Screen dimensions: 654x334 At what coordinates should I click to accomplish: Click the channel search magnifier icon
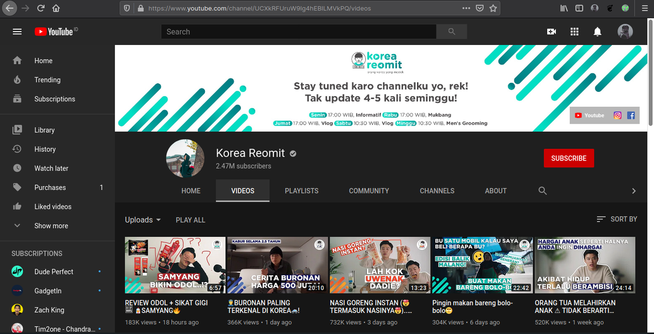(543, 190)
